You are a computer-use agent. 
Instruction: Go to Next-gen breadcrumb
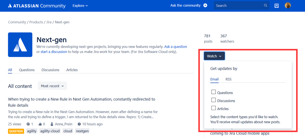[x=62, y=22]
